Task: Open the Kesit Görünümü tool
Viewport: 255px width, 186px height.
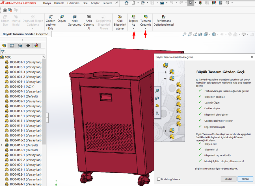Action: click(x=74, y=22)
